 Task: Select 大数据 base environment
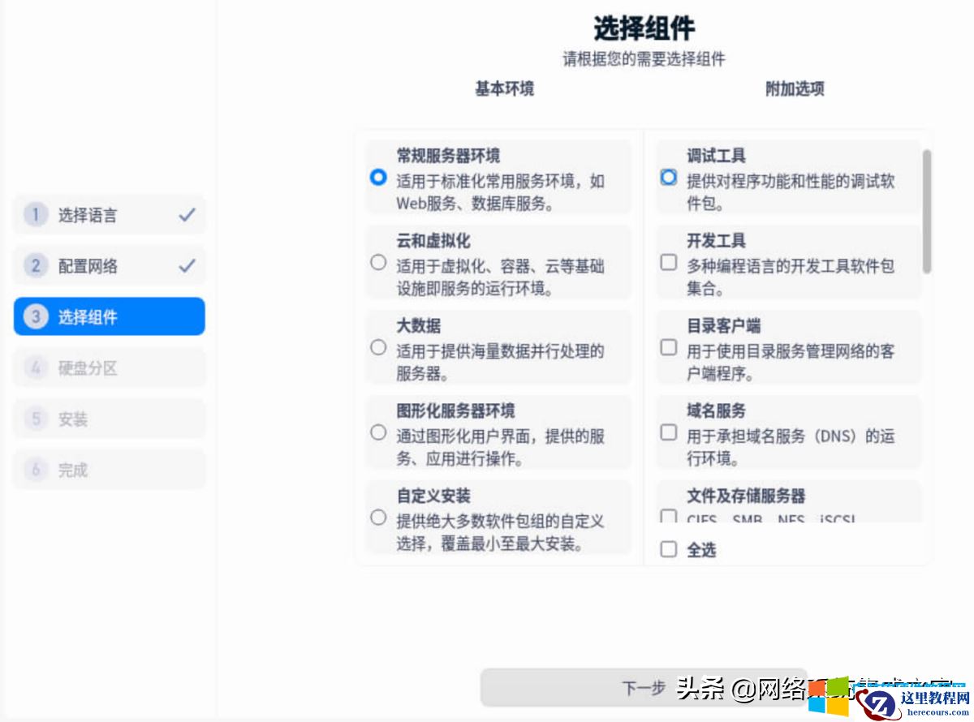378,346
